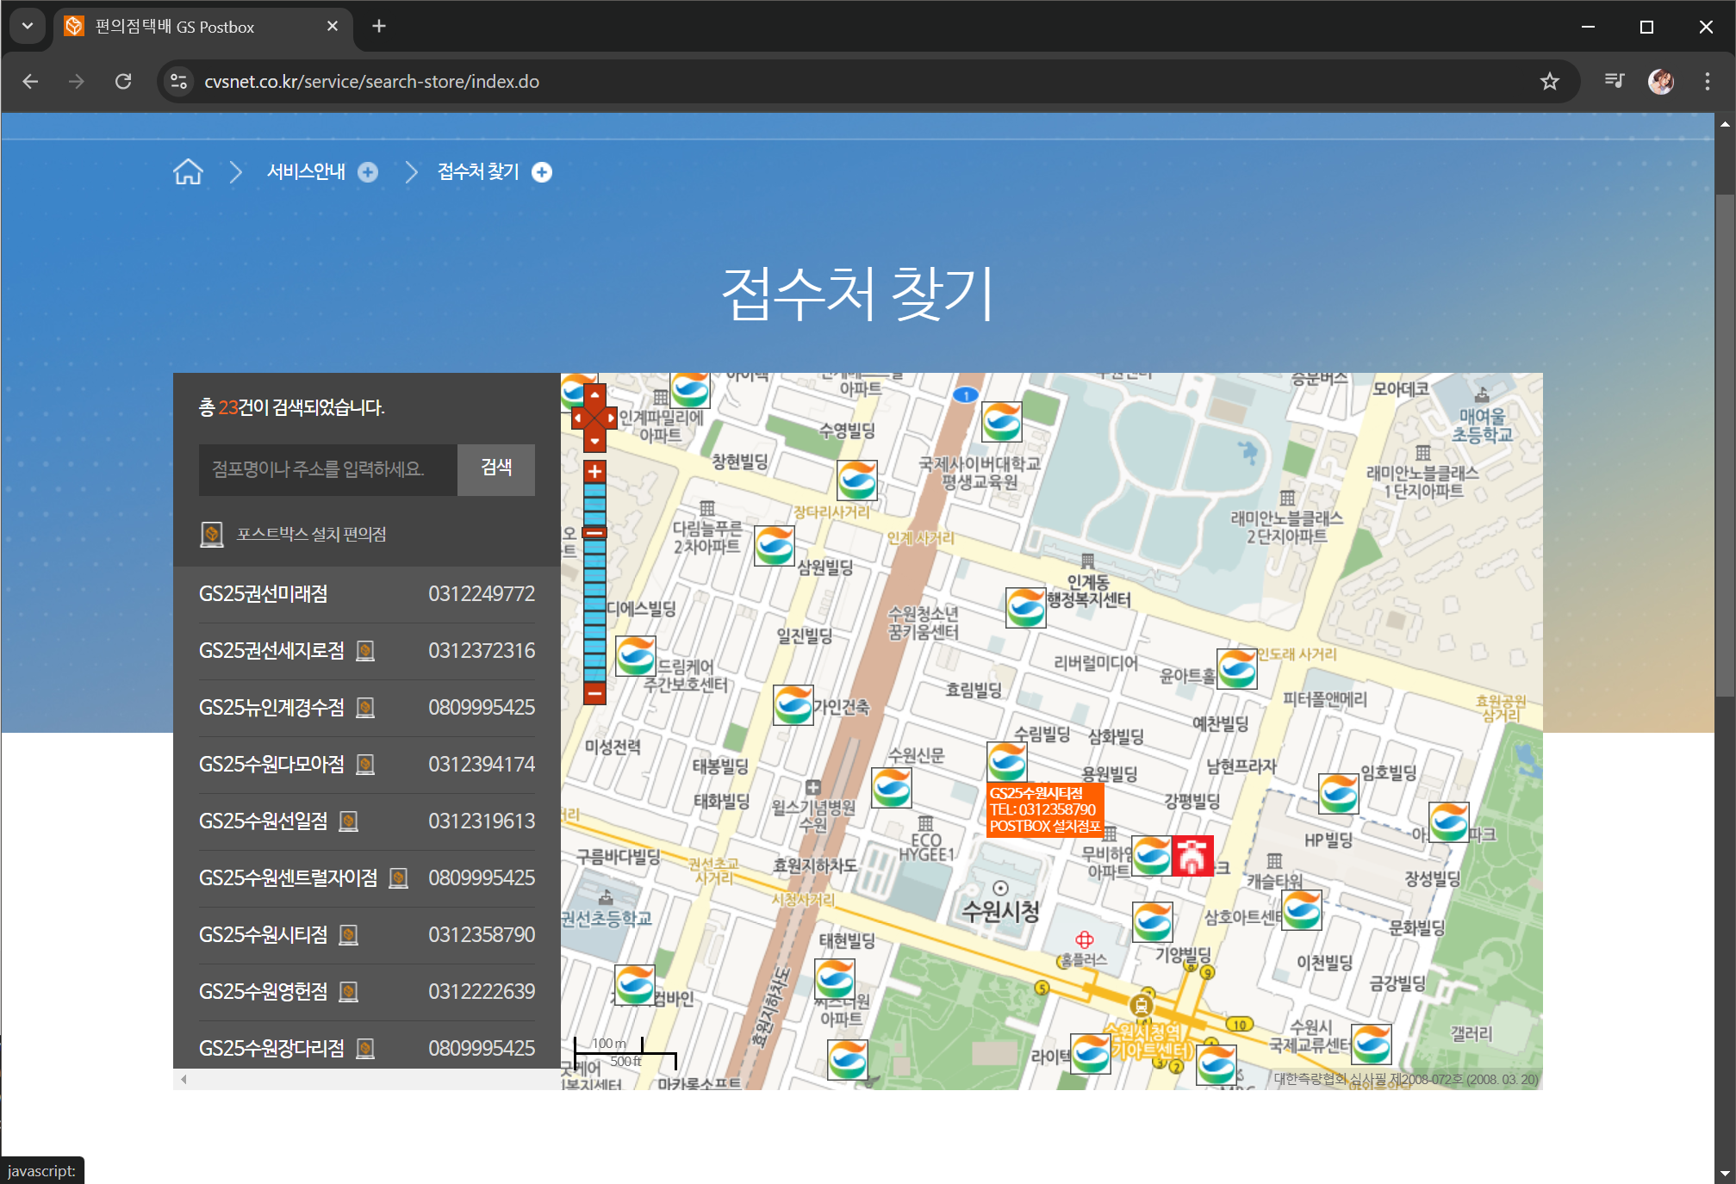Expand the 접수처 찾기 plus menu

(542, 172)
